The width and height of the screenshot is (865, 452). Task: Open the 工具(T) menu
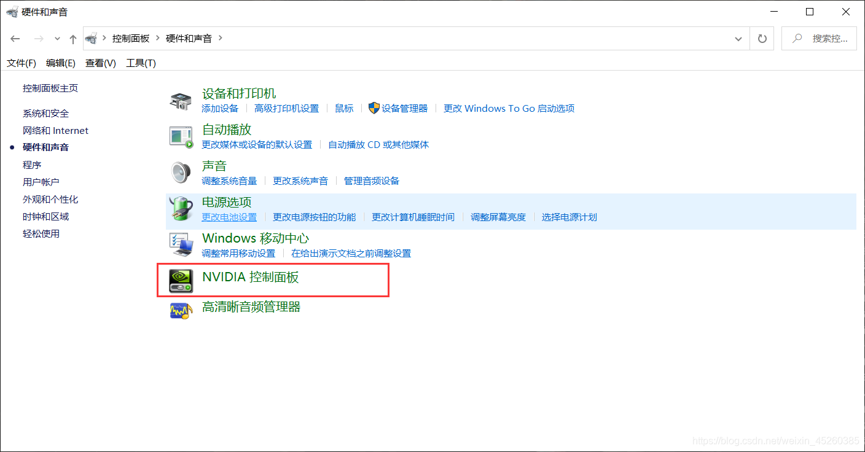pyautogui.click(x=141, y=63)
